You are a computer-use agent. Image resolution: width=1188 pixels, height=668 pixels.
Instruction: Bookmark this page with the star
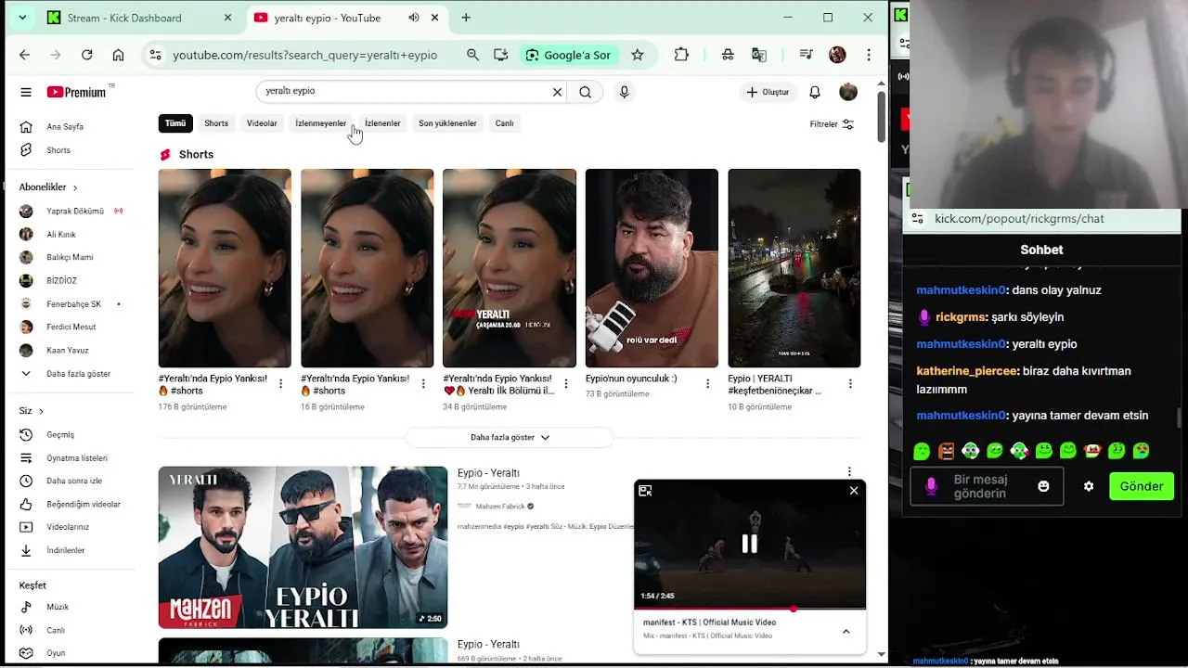pyautogui.click(x=638, y=55)
